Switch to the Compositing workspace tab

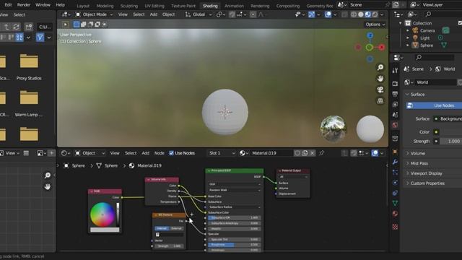coord(287,6)
